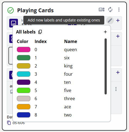Click index value 8
This screenshot has width=129, height=132.
pyautogui.click(x=36, y=115)
